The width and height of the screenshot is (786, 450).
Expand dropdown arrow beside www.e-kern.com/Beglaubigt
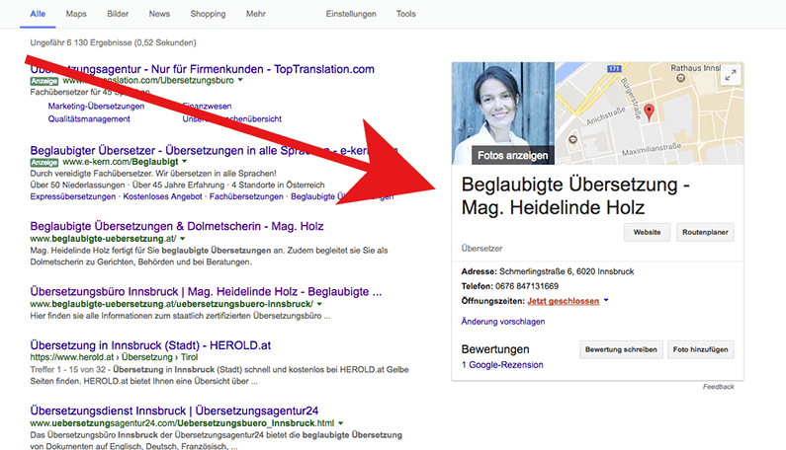pos(185,162)
